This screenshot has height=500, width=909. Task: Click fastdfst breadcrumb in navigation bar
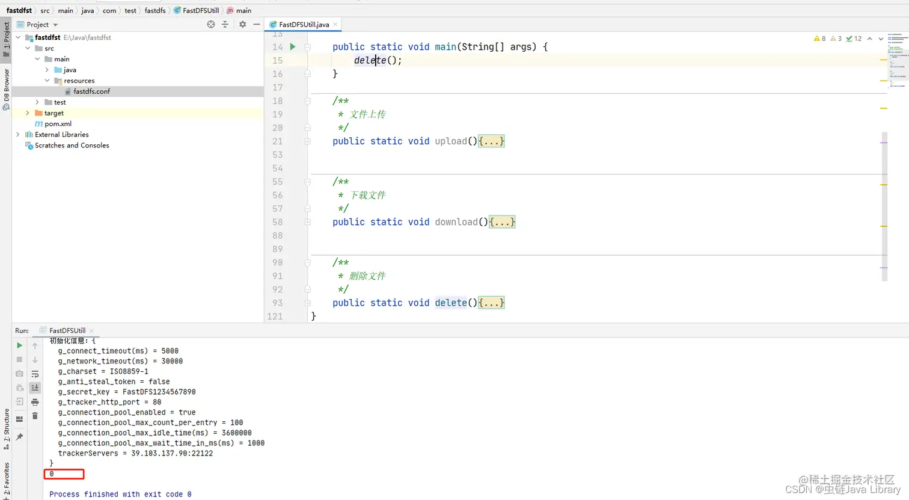tap(19, 10)
